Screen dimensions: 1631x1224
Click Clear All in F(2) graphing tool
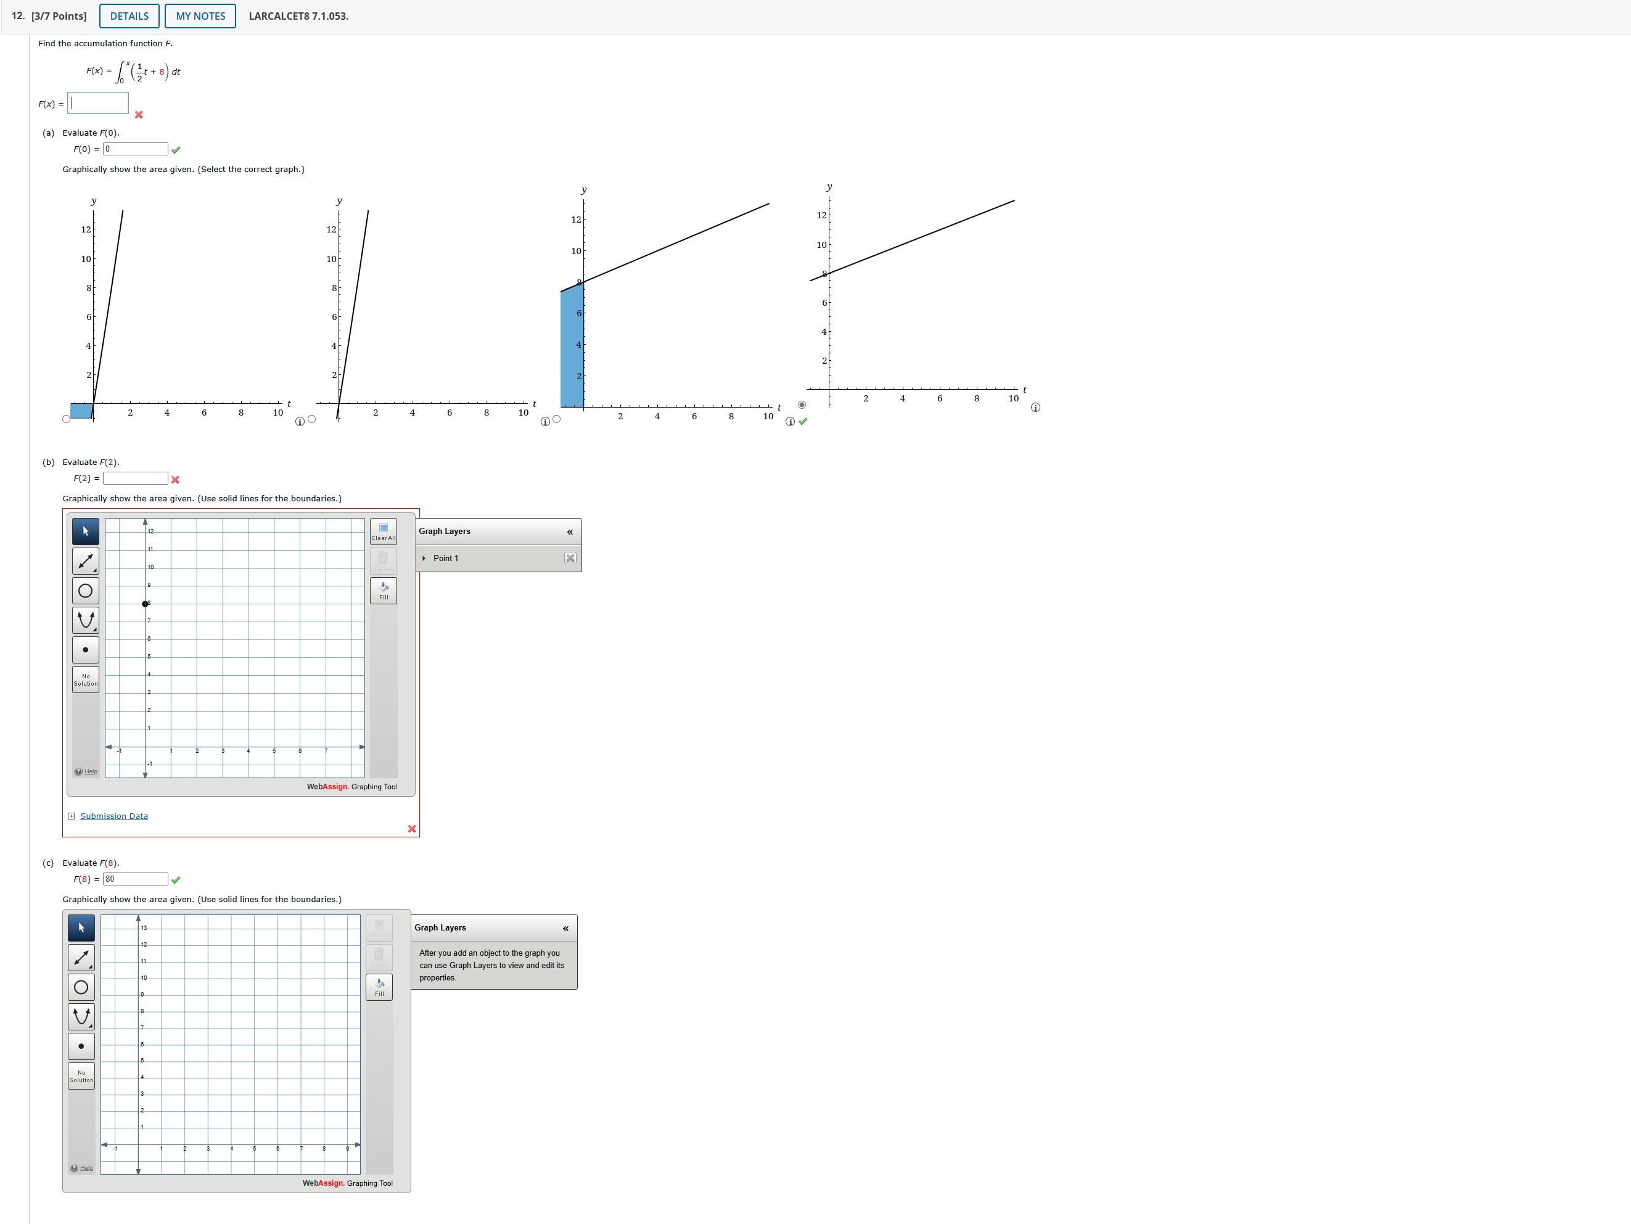coord(383,532)
